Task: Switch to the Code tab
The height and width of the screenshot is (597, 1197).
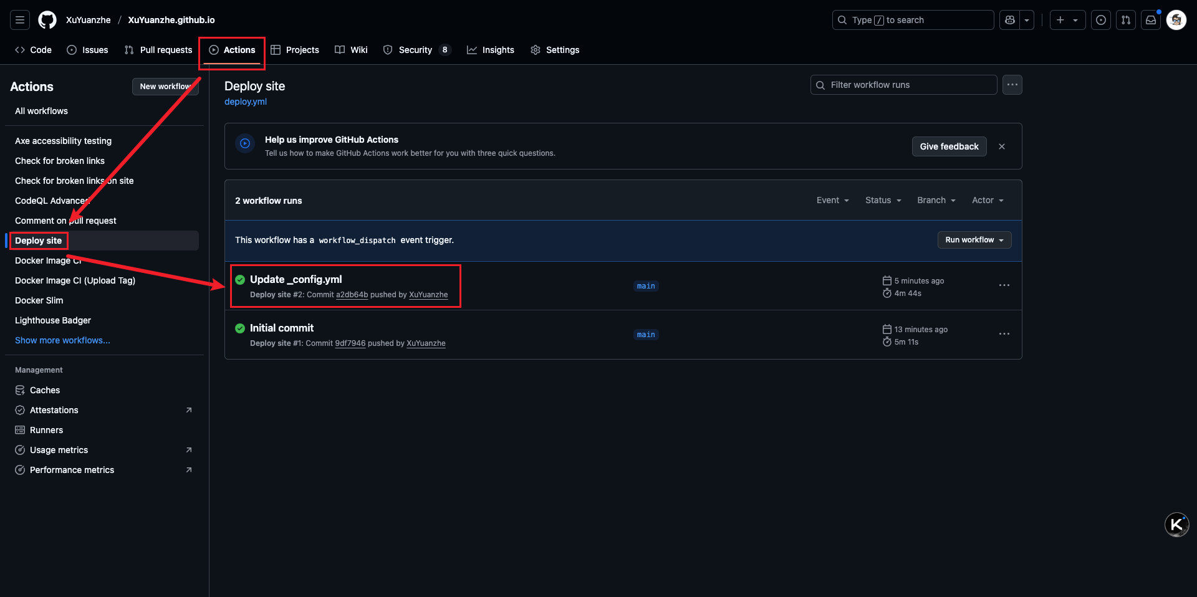Action: tap(33, 50)
